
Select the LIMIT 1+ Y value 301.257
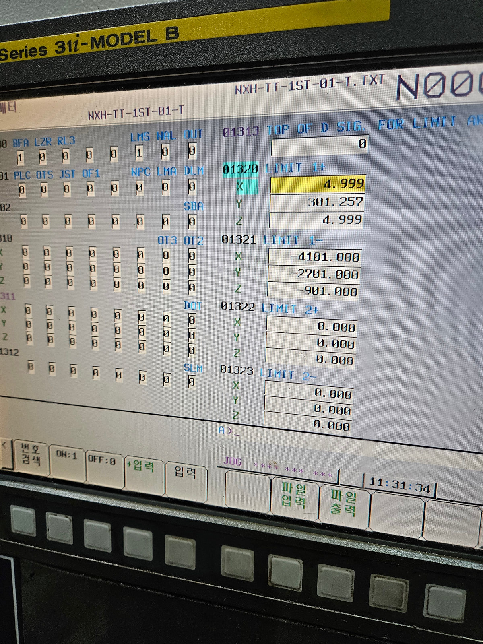coord(317,202)
